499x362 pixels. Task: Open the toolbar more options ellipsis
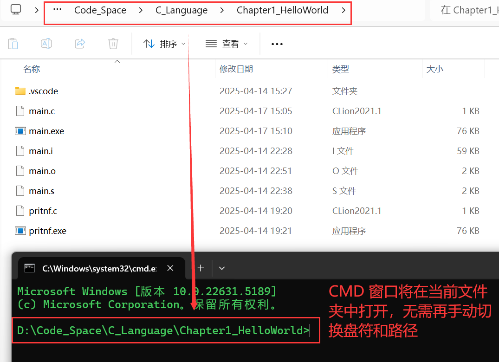[x=277, y=44]
